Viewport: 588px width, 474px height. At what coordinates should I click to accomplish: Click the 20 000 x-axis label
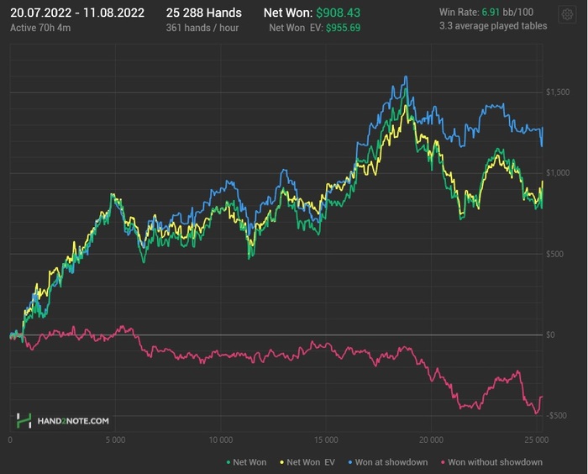431,440
